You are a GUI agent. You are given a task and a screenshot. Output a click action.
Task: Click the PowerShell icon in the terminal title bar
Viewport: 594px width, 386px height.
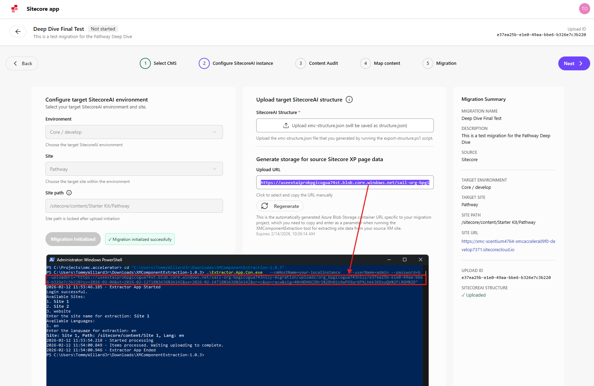[52, 259]
